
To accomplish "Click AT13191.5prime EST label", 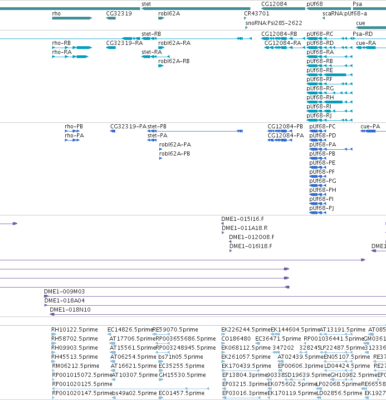I will [342, 330].
